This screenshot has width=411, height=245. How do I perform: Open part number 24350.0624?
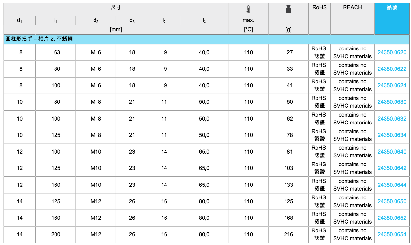(x=392, y=85)
